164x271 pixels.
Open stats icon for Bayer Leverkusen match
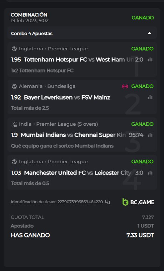click(150, 97)
